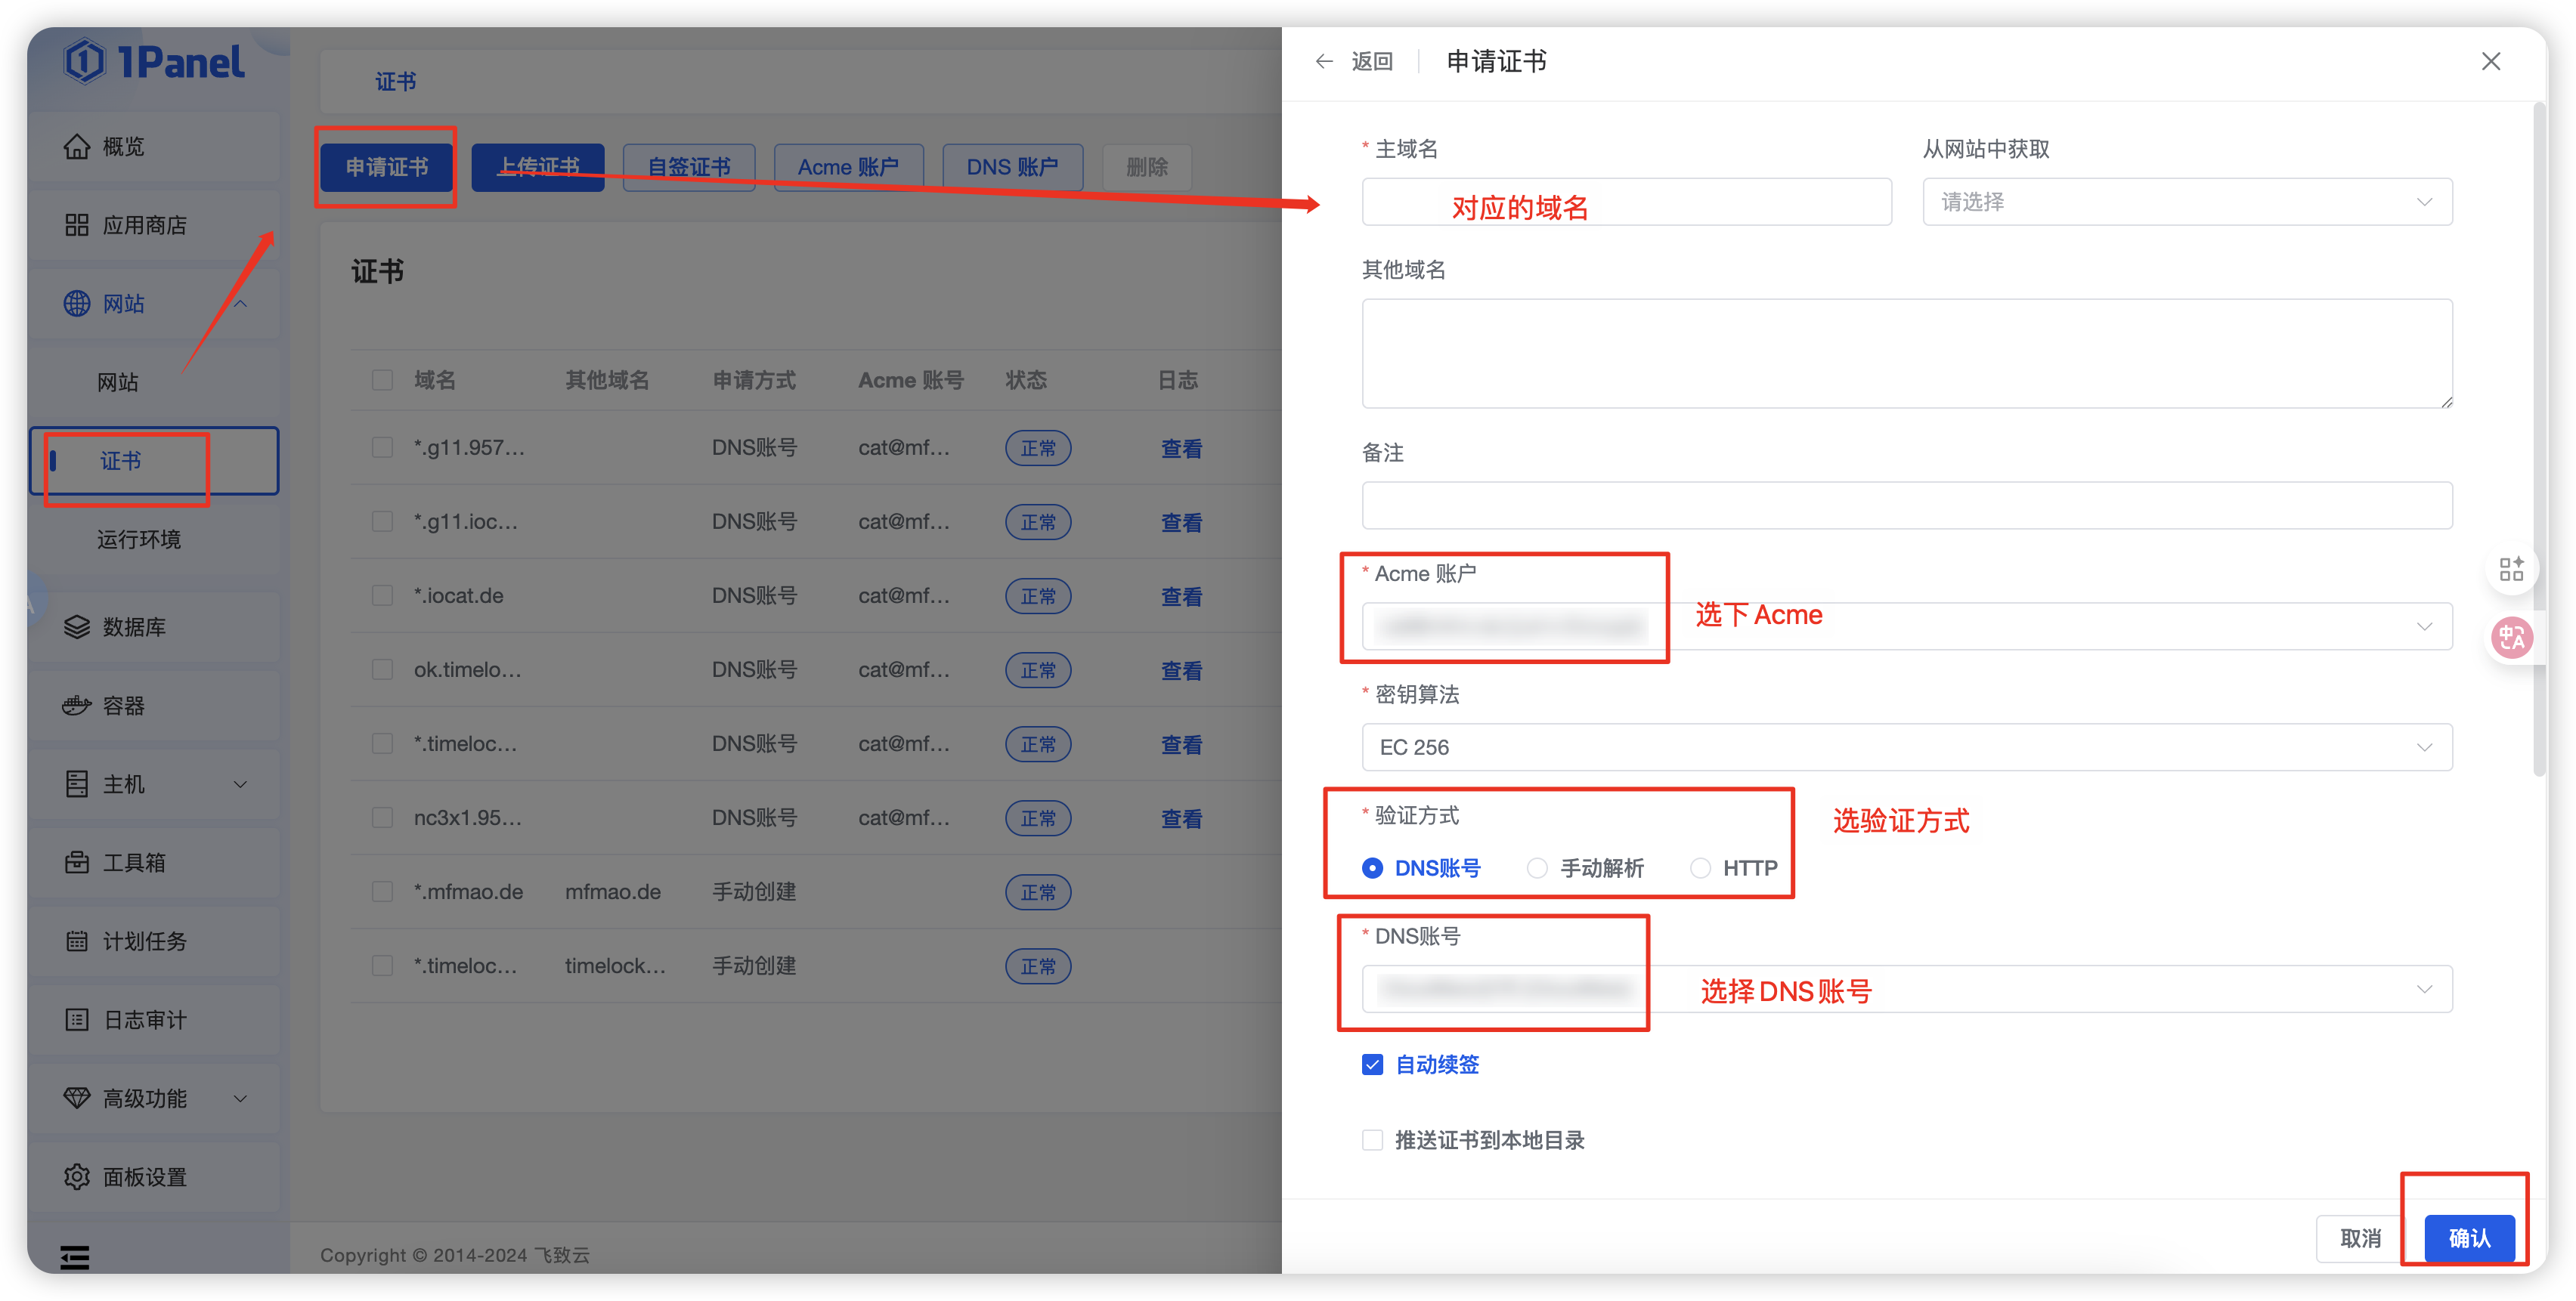
Task: Open the 密钥算法 EC 256 dropdown
Action: pos(1906,747)
